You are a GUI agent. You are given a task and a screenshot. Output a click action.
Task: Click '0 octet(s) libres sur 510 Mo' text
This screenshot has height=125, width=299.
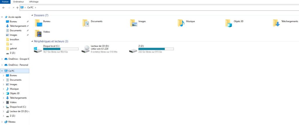(104, 52)
